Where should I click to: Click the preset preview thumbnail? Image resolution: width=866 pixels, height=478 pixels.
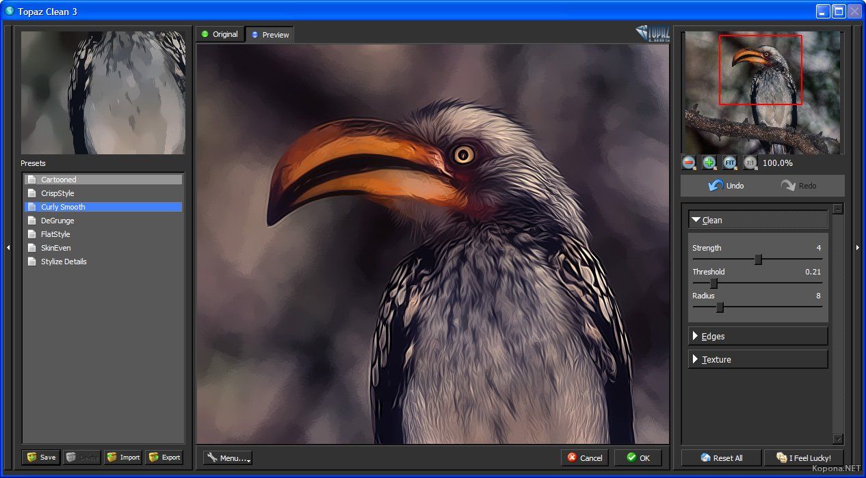point(103,92)
